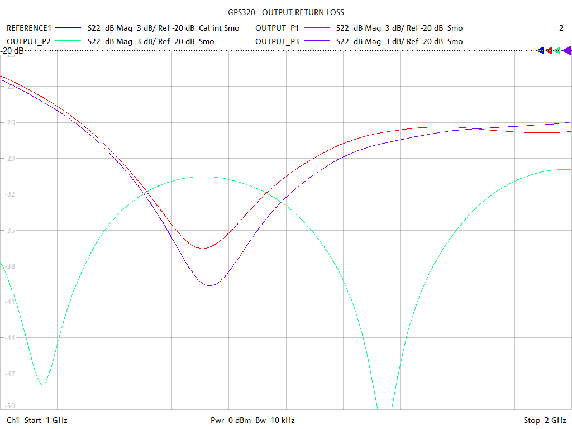This screenshot has height=429, width=572.
Task: Click the OUTPUT_P1 S22 dB Mag settings text
Action: [x=399, y=28]
